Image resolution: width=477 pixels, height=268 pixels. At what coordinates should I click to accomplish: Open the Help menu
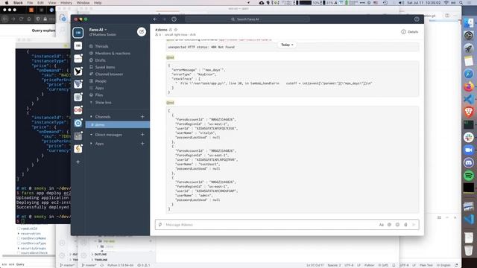point(98,2)
